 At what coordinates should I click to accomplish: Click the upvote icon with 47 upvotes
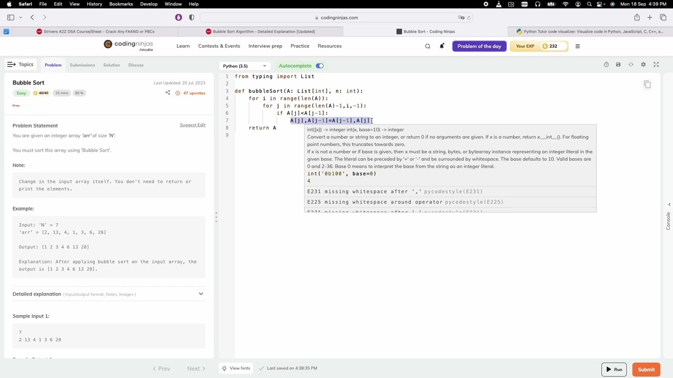(x=178, y=93)
